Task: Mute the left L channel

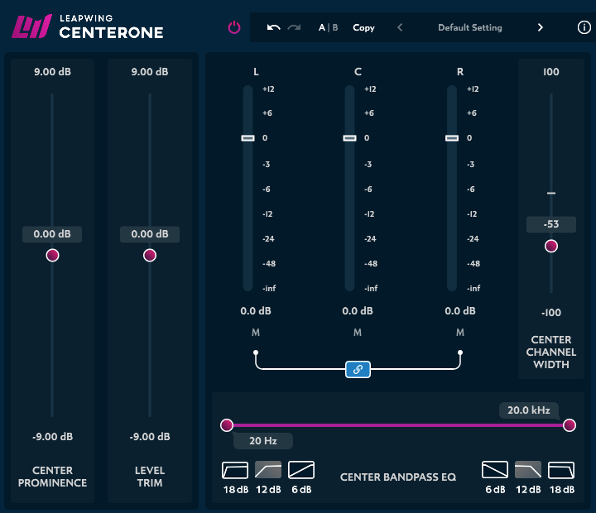Action: pos(256,333)
